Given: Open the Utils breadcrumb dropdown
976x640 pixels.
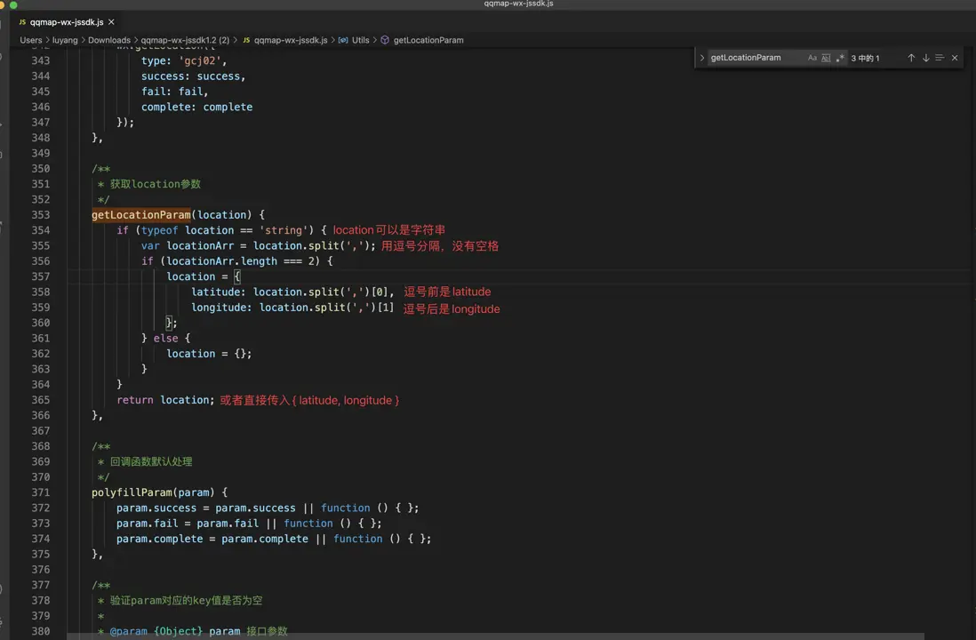Looking at the screenshot, I should pyautogui.click(x=360, y=40).
